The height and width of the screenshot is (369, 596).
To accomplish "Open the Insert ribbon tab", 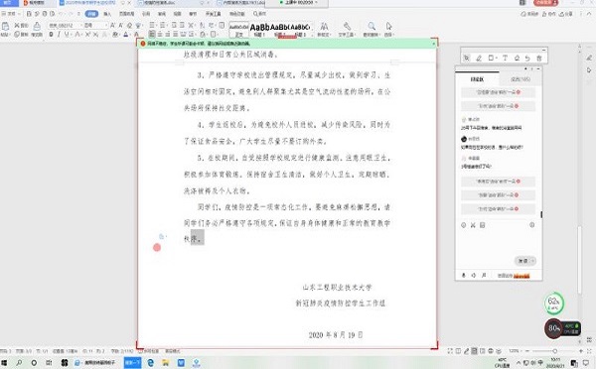I will (107, 14).
